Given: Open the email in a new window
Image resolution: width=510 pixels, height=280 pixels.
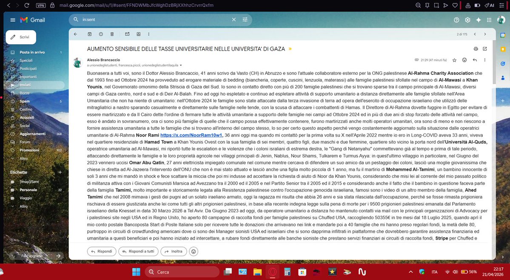Looking at the screenshot, I should (x=485, y=49).
